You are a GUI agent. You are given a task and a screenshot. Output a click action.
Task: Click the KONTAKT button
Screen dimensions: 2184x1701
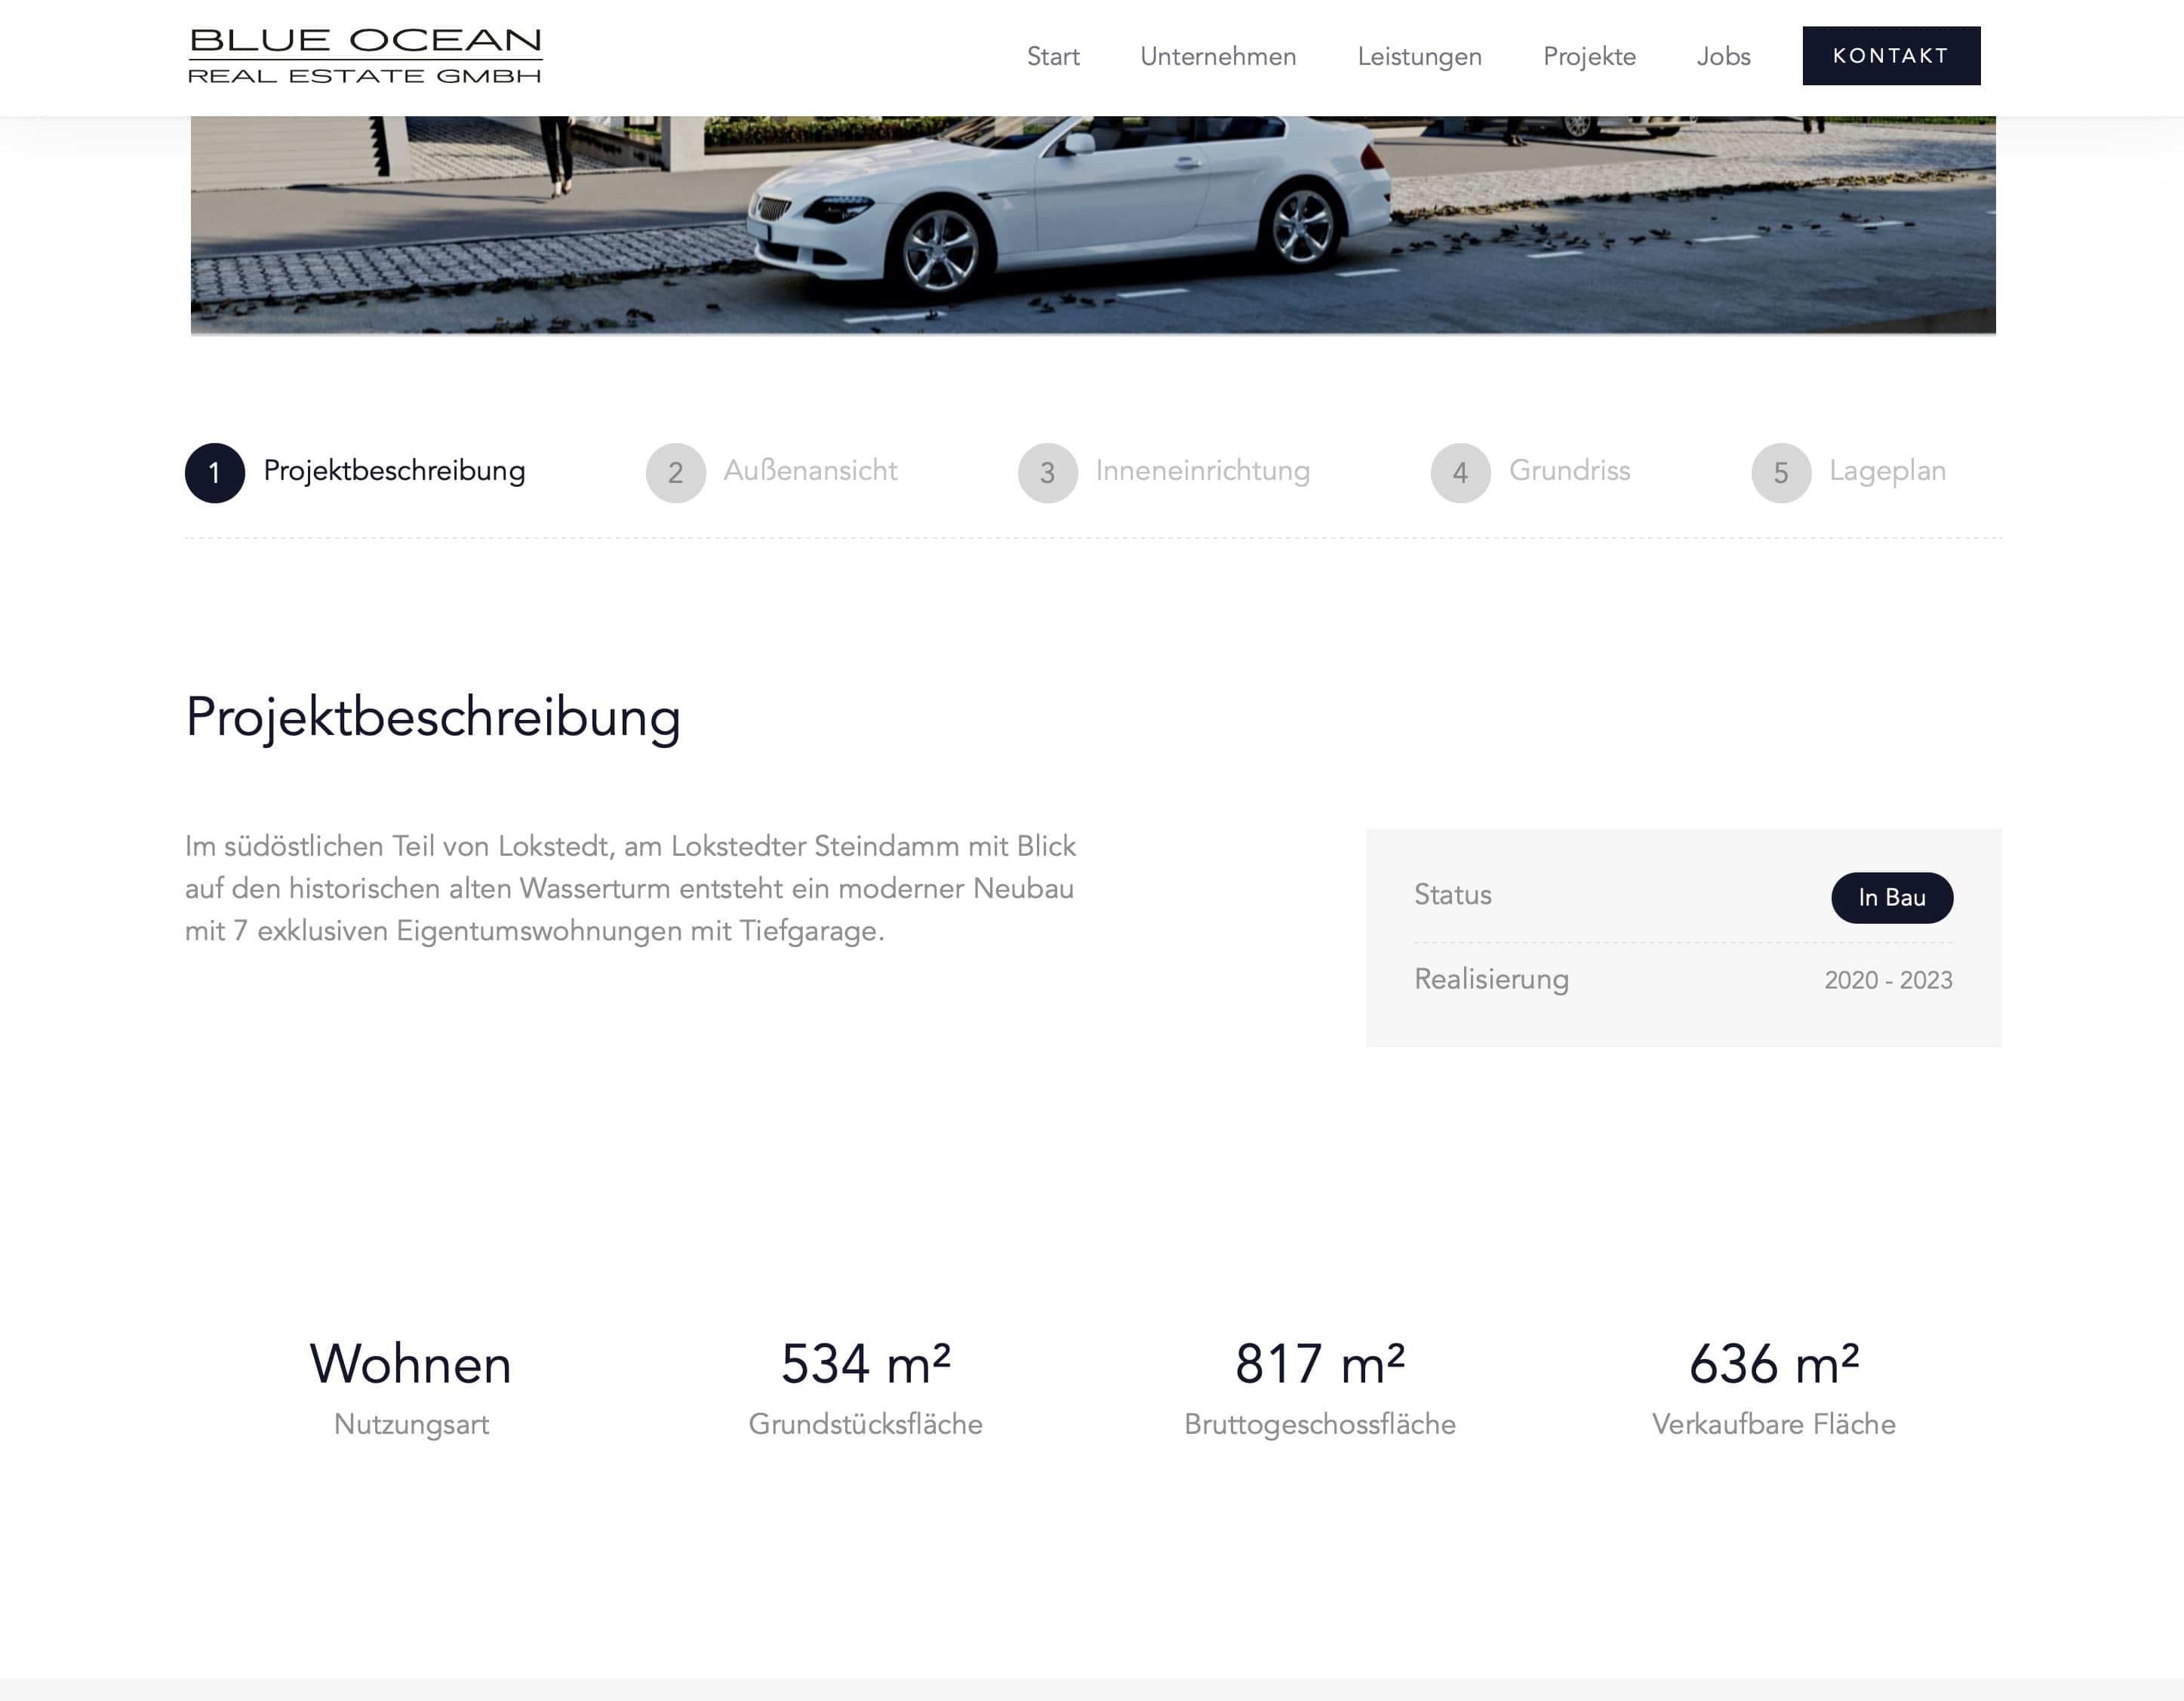[1891, 56]
